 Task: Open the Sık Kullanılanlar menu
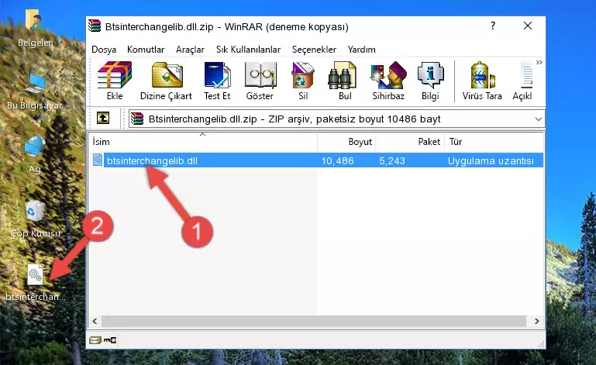click(x=248, y=50)
